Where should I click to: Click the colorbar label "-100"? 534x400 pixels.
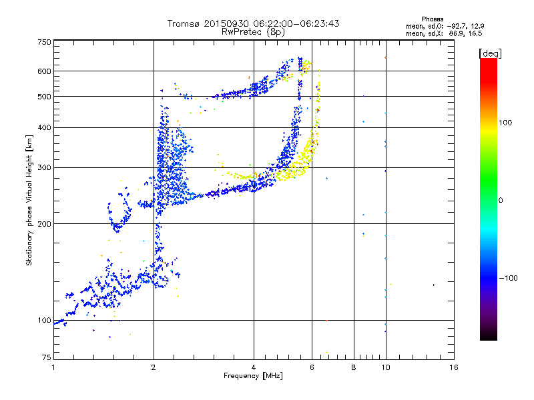pos(508,278)
